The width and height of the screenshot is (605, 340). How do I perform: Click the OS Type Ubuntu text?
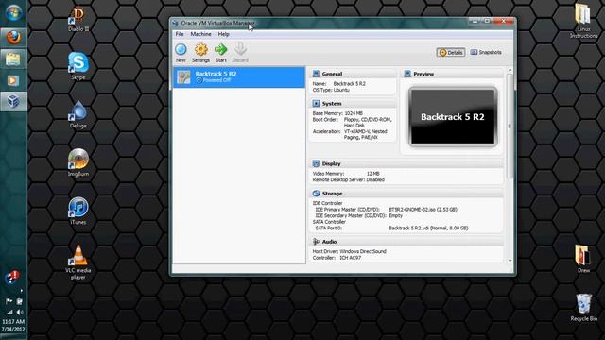(x=331, y=90)
